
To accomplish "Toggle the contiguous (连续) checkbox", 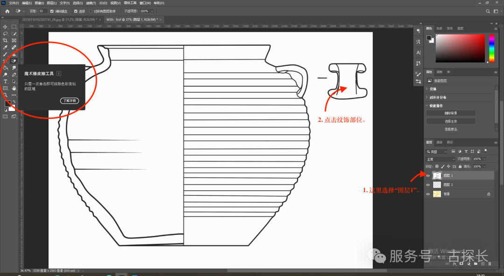I will click(76, 11).
